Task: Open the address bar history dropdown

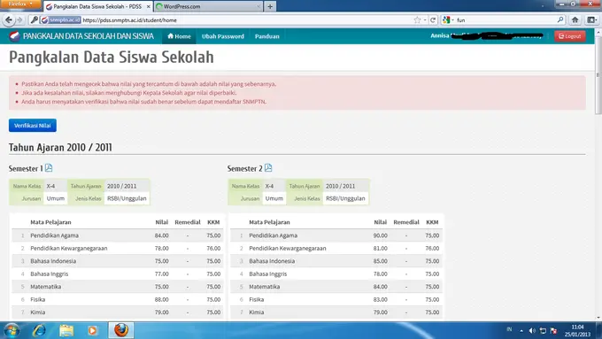Action: 425,20
